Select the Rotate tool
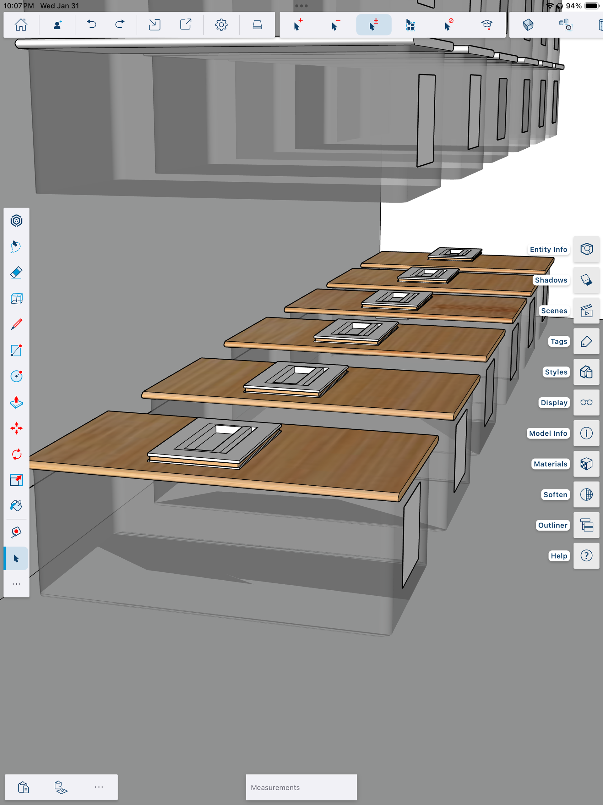 pos(16,454)
